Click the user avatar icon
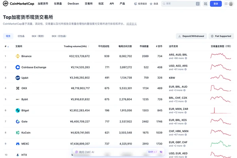This screenshot has width=237, height=158. [231, 4]
